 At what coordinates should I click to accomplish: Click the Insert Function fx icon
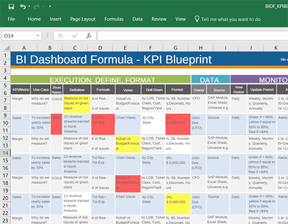point(89,36)
